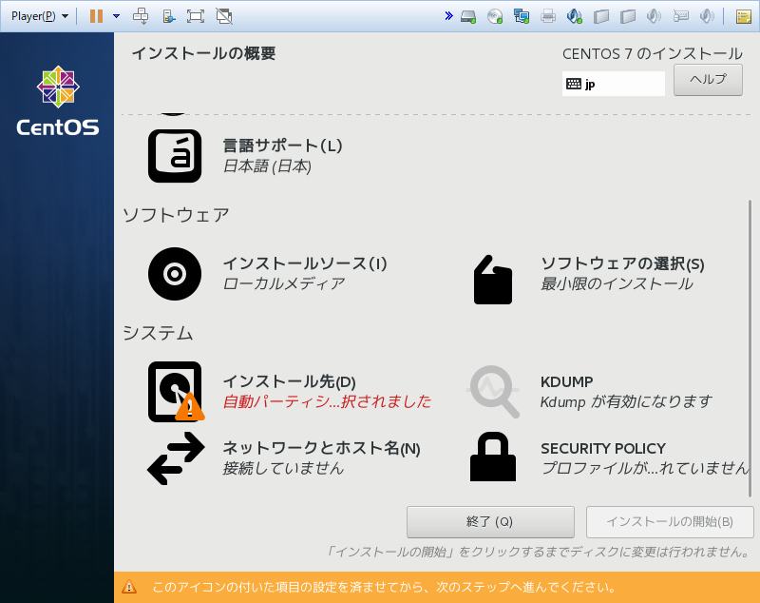Click the hard disk device icon
Viewport: 760px width, 603px height.
pyautogui.click(x=468, y=16)
